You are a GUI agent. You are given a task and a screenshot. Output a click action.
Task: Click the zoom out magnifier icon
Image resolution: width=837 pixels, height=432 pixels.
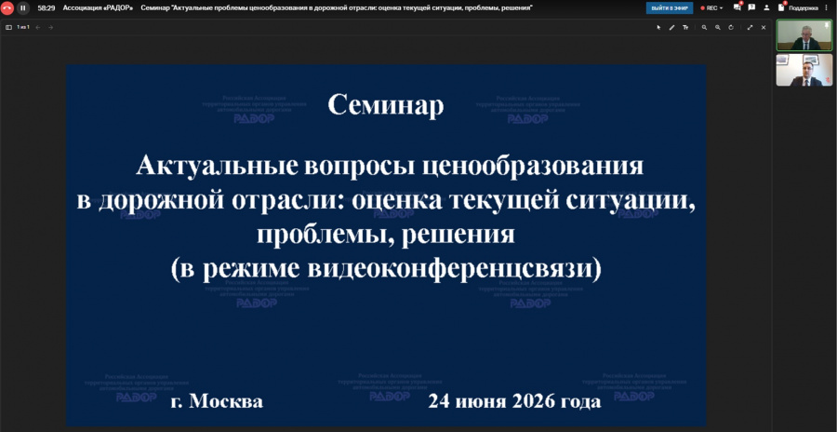(705, 27)
